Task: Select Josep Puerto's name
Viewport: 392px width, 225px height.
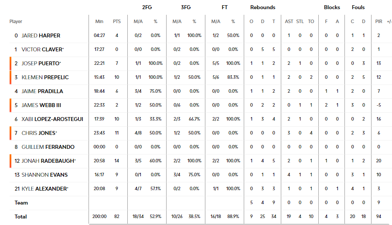Action: (x=41, y=64)
